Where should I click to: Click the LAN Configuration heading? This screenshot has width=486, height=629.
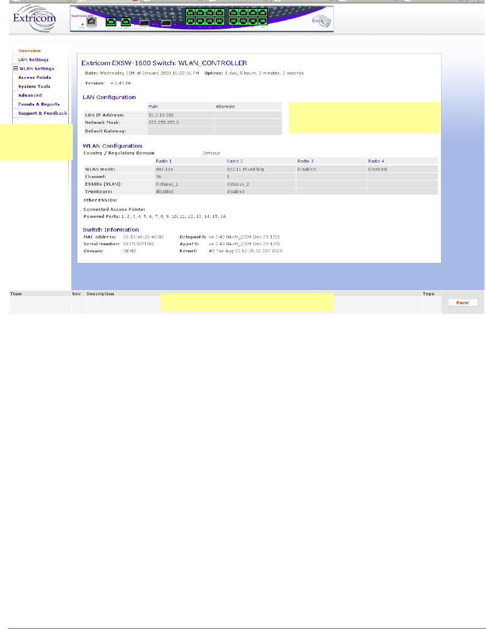(x=109, y=97)
